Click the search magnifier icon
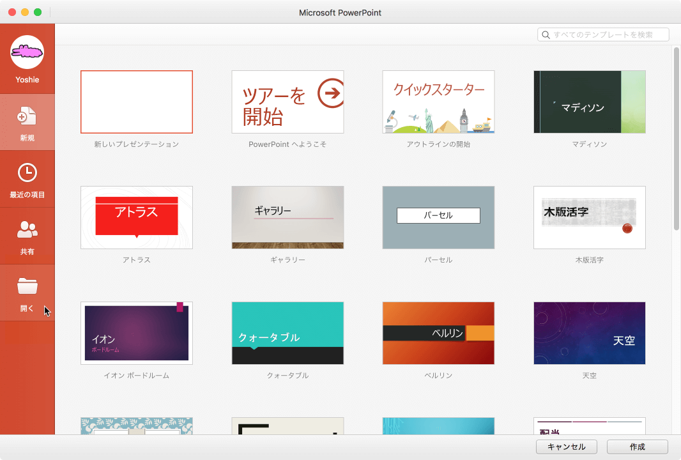 (546, 34)
